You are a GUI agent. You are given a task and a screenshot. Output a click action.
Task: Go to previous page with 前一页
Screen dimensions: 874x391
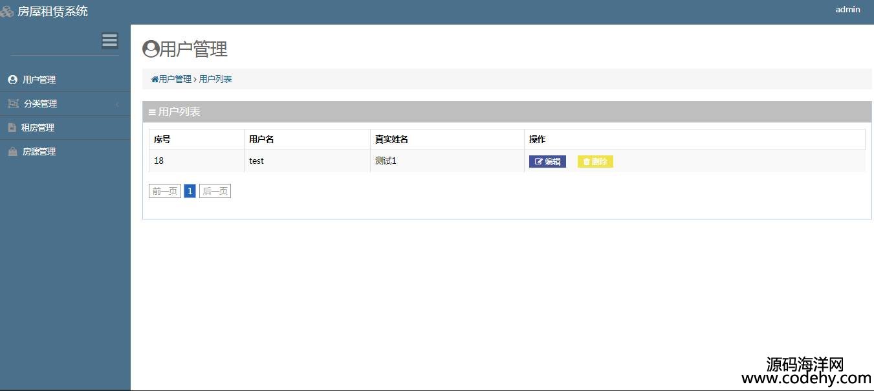pos(165,191)
